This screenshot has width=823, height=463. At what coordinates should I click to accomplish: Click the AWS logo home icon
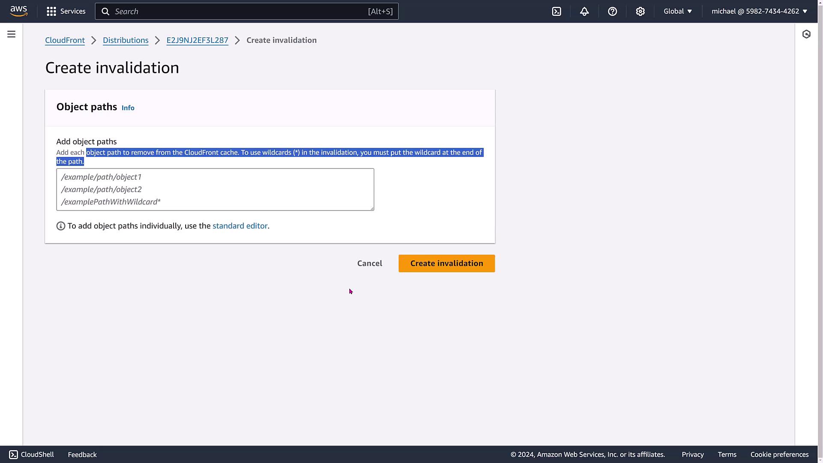click(x=19, y=11)
